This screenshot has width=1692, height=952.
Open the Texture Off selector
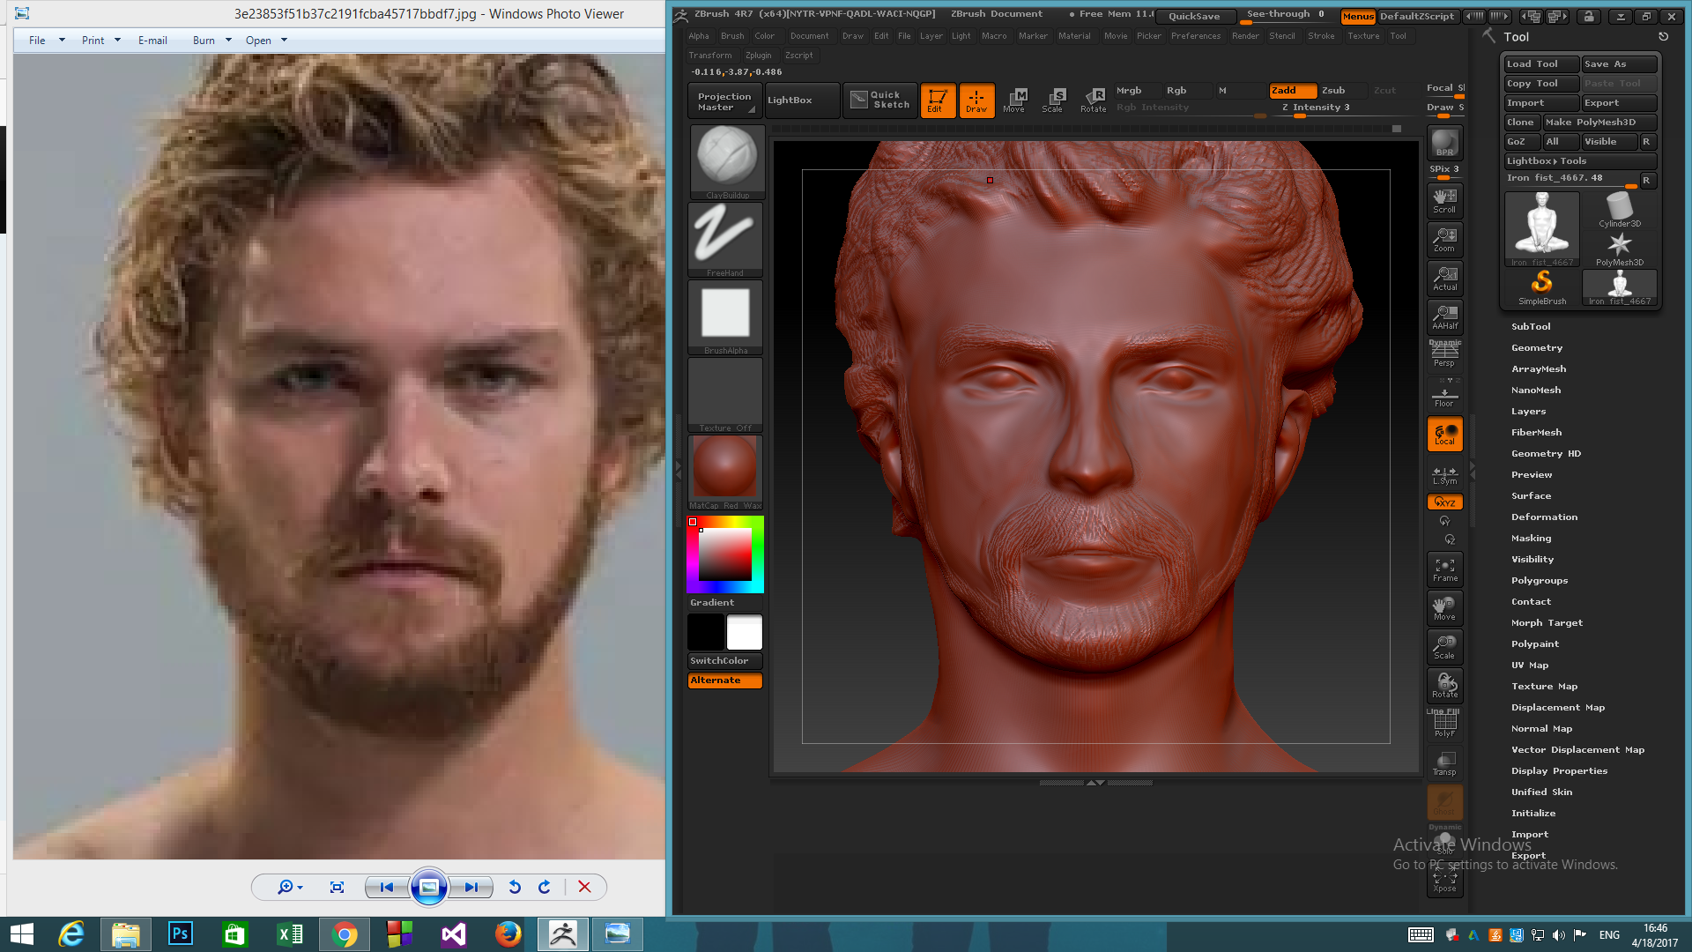tap(725, 395)
